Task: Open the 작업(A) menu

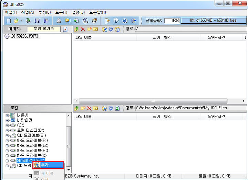Action: coord(28,12)
